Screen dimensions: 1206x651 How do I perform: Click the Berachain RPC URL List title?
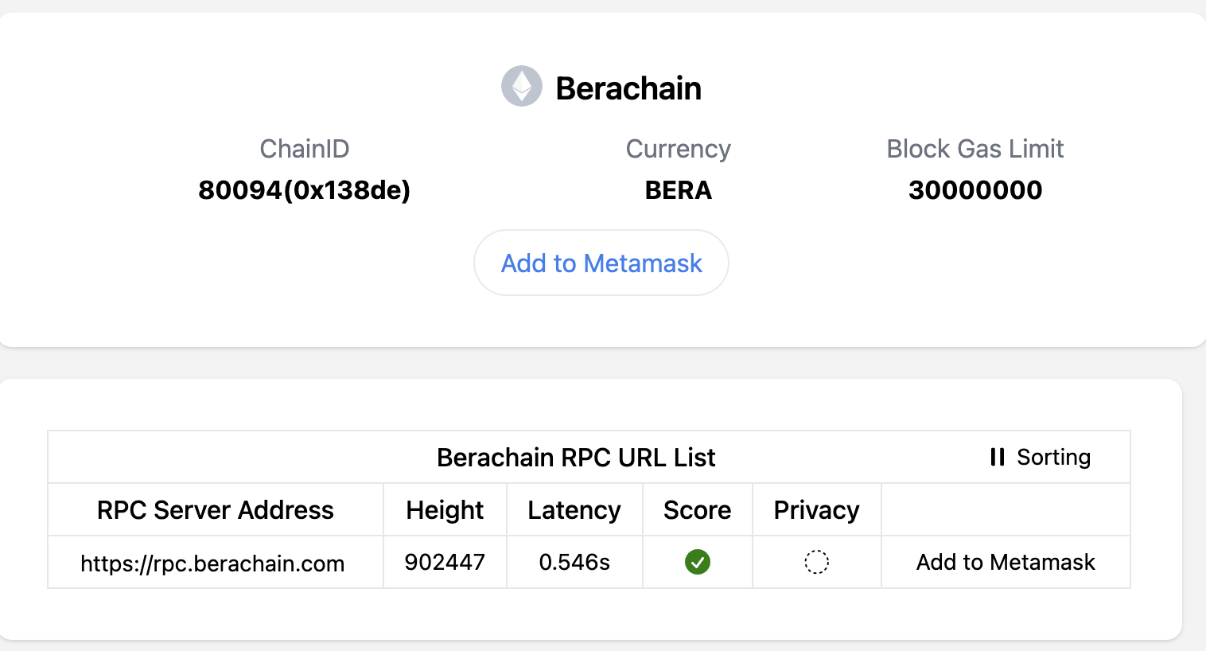point(576,458)
